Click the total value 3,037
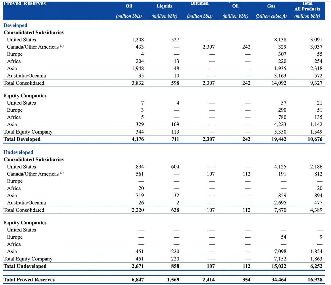Image resolution: width=331 pixels, height=285 pixels. coord(316,47)
